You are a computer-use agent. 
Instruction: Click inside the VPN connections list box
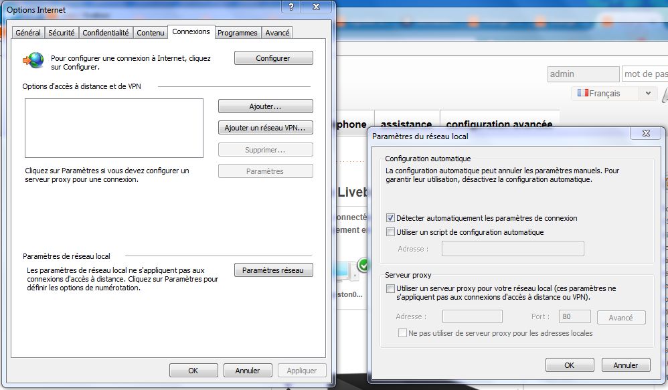coord(114,128)
